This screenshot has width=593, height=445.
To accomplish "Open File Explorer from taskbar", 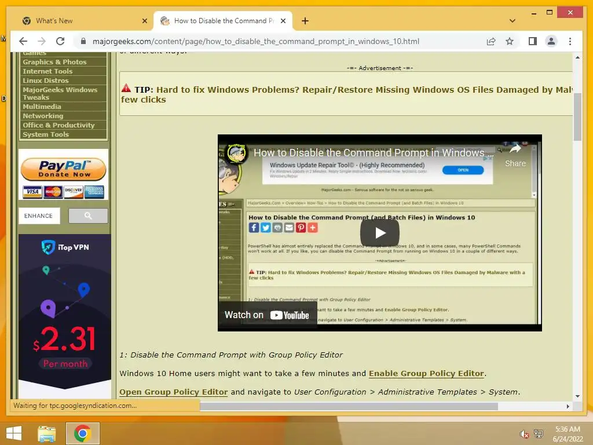I will tap(46, 433).
